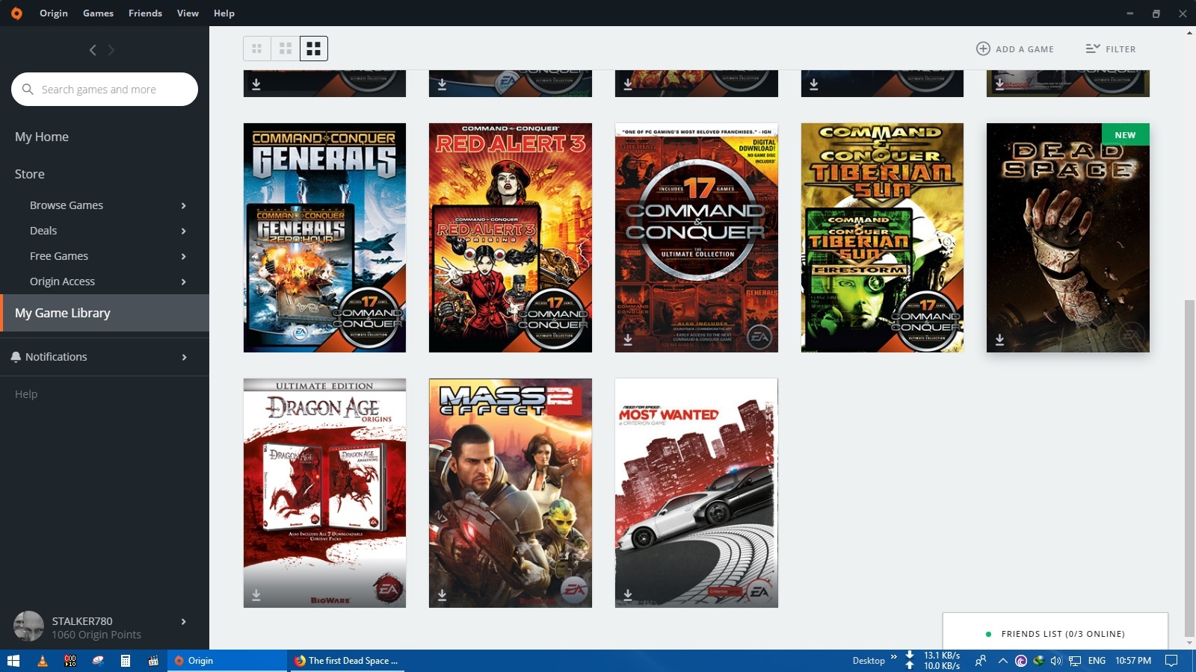Screen dimensions: 1196x672
Task: Expand the Origin Access submenu
Action: click(x=184, y=281)
